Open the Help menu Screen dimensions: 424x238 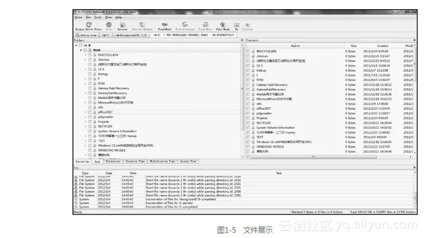pyautogui.click(x=119, y=17)
